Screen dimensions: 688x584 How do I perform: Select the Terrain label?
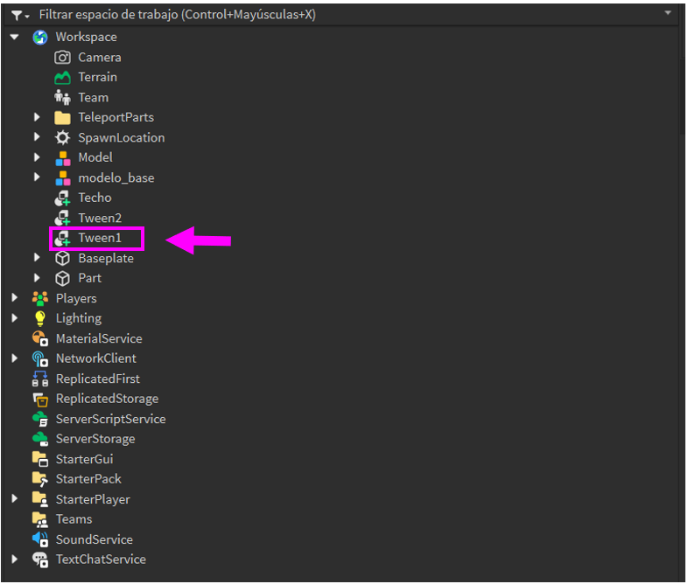click(97, 77)
